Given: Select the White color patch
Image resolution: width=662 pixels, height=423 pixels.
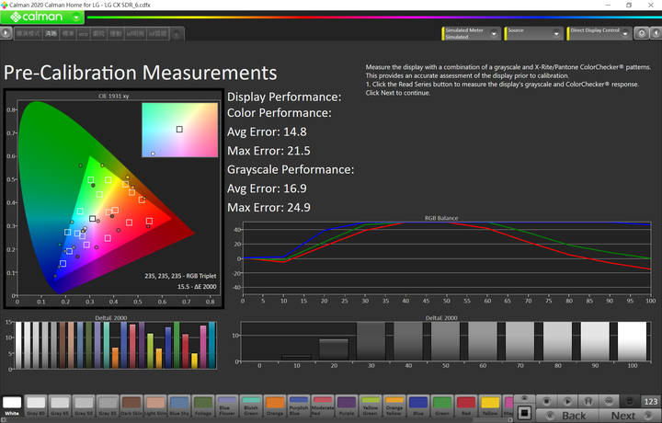Looking at the screenshot, I should (x=12, y=406).
